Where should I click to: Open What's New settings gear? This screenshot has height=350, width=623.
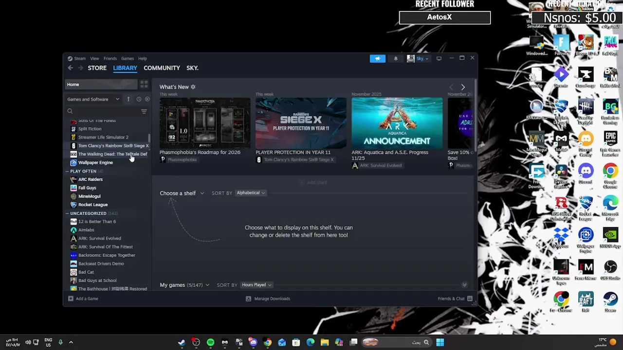[193, 87]
